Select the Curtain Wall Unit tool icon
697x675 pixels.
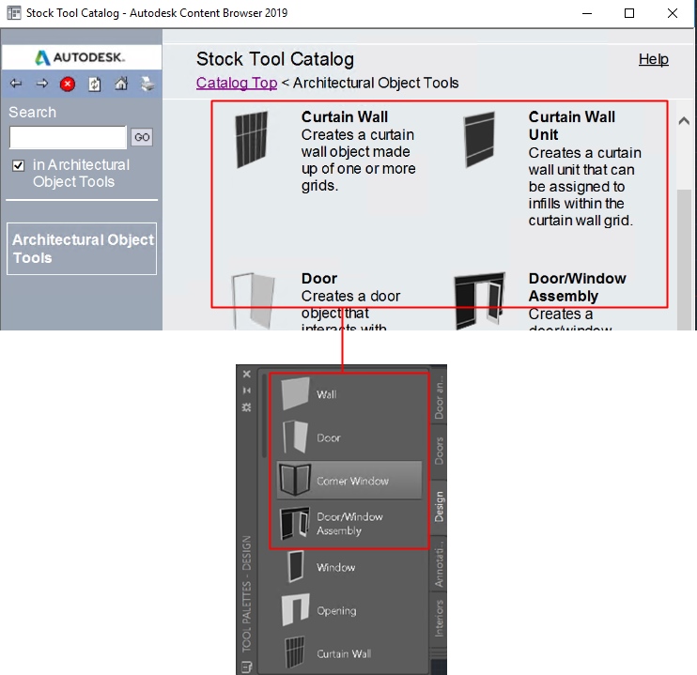[x=479, y=140]
